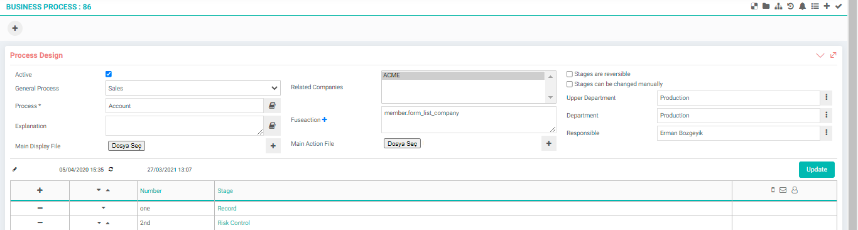Click the Responsible input field
The height and width of the screenshot is (230, 858).
tap(739, 133)
